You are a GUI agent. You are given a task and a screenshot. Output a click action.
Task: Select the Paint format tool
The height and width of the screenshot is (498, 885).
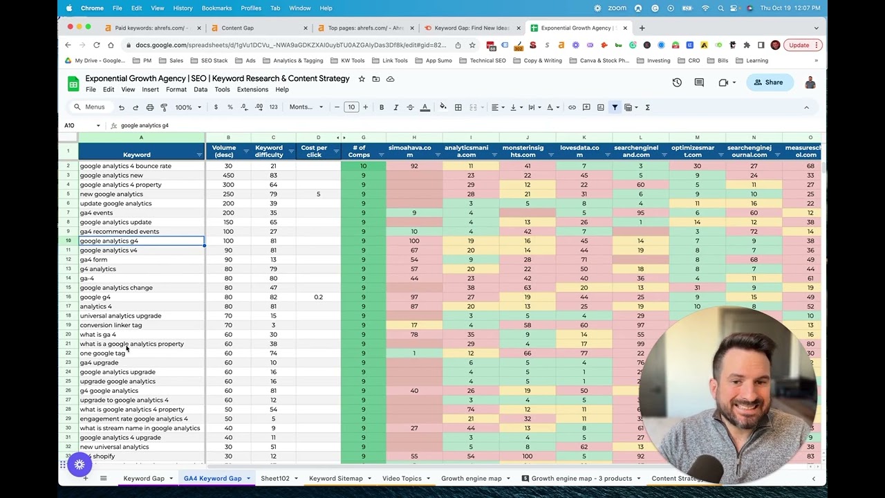pos(164,107)
